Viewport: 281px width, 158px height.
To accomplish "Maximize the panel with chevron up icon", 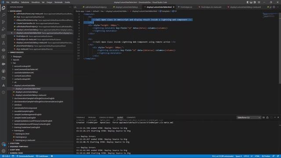I will point(275,118).
